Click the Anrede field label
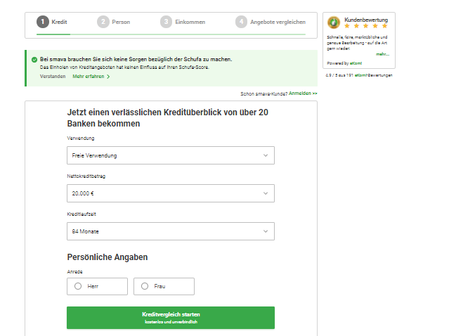The width and height of the screenshot is (456, 336). pyautogui.click(x=74, y=272)
